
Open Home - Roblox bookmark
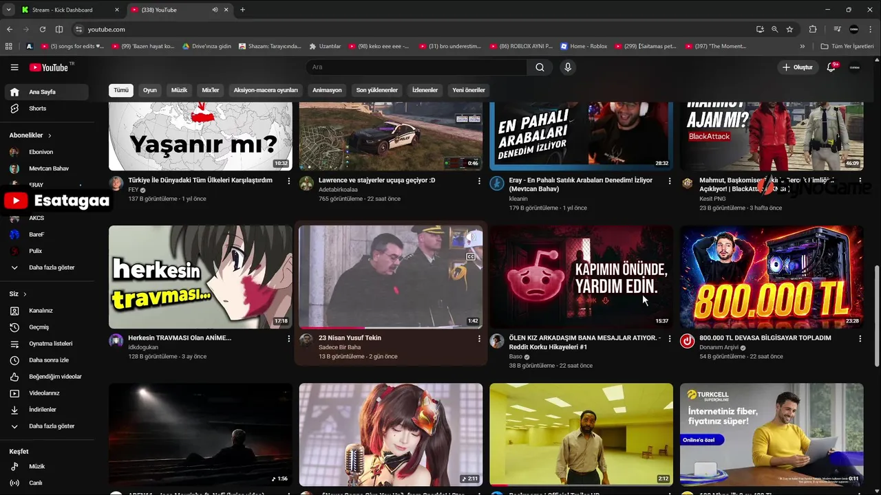coord(584,46)
